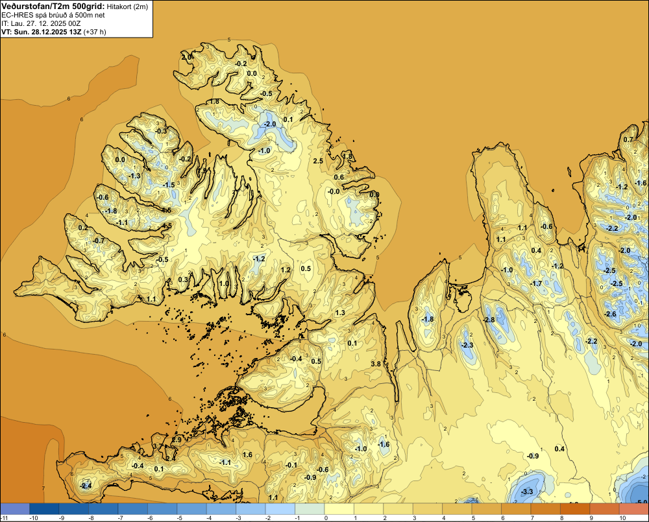
Task: Click the legend scale label "8"
Action: point(561,518)
